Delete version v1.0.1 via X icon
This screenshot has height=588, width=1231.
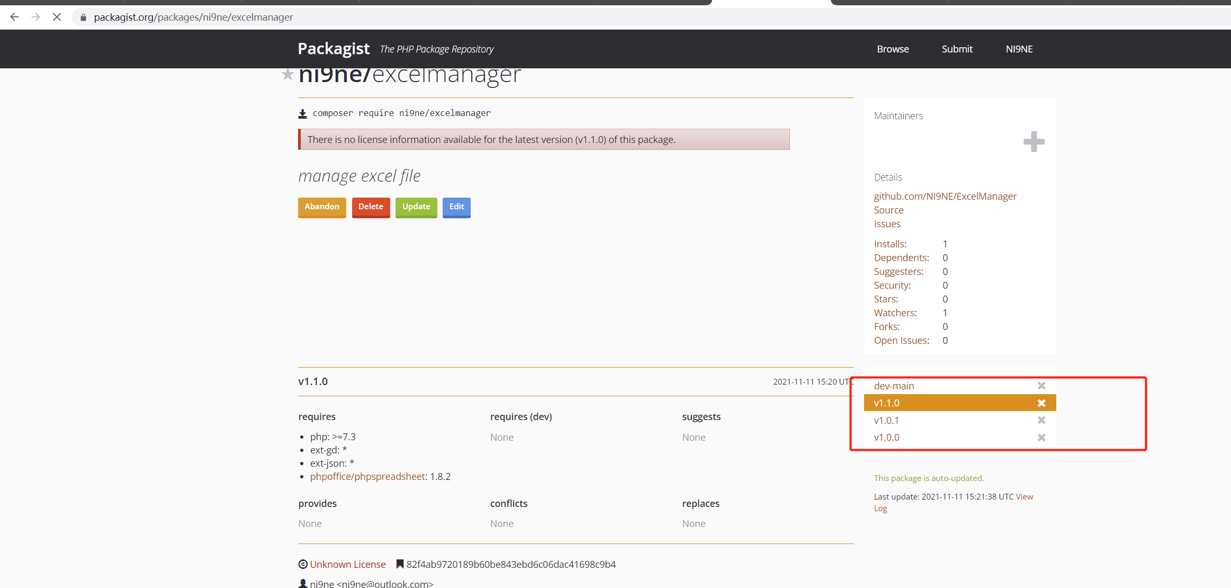coord(1041,420)
